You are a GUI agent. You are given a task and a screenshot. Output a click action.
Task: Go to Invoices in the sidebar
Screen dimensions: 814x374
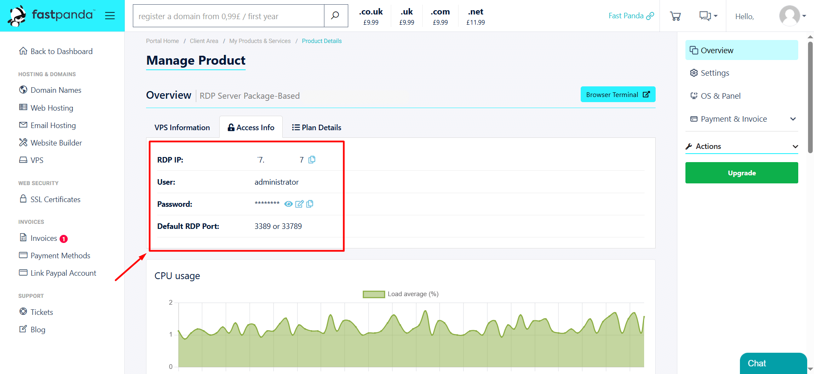click(x=43, y=238)
